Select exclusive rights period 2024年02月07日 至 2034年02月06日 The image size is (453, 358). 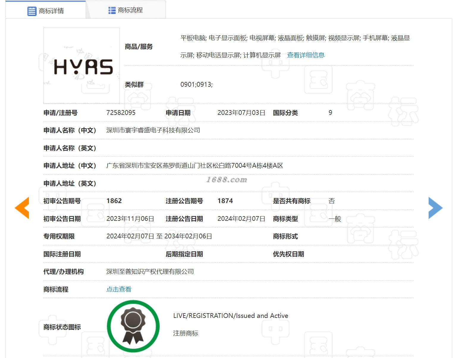tap(159, 236)
